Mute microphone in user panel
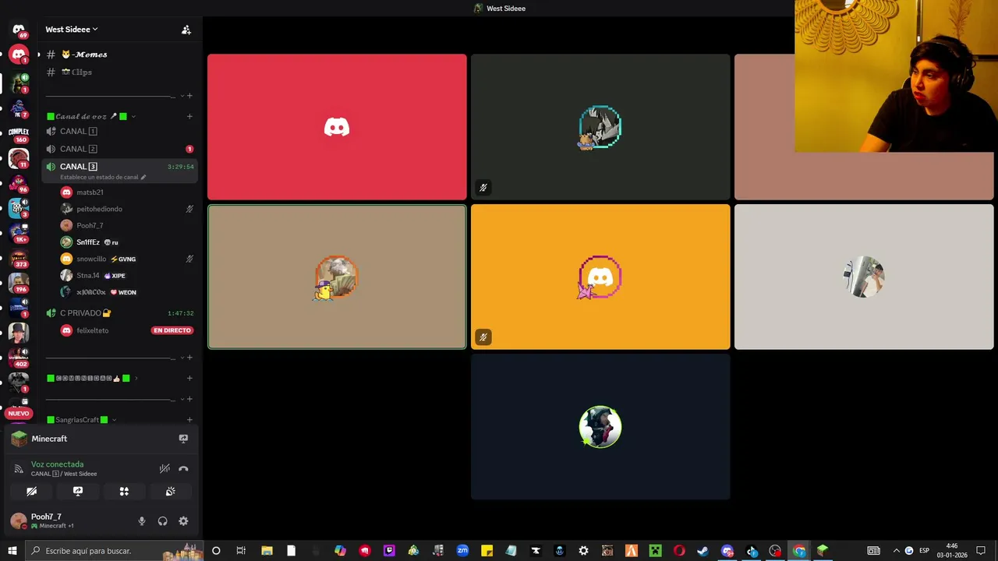This screenshot has height=561, width=998. point(141,521)
